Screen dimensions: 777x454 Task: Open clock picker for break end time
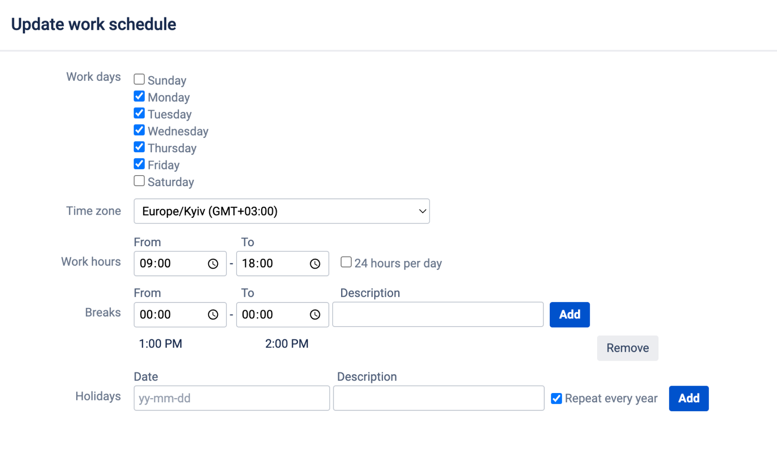coord(315,315)
